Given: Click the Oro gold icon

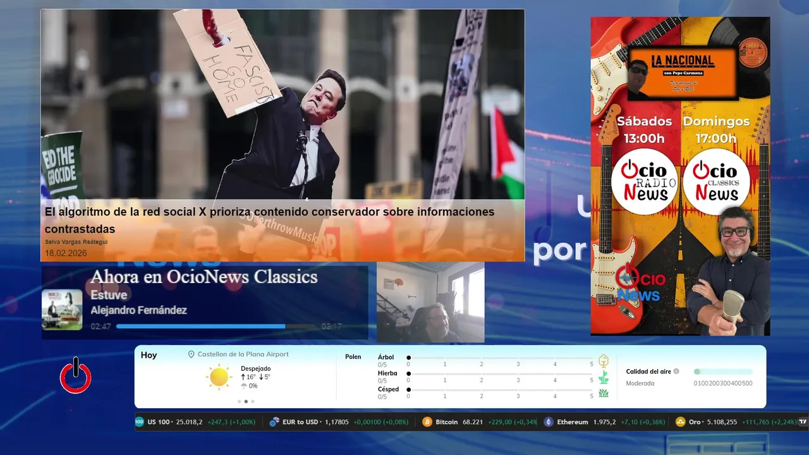Looking at the screenshot, I should (681, 422).
